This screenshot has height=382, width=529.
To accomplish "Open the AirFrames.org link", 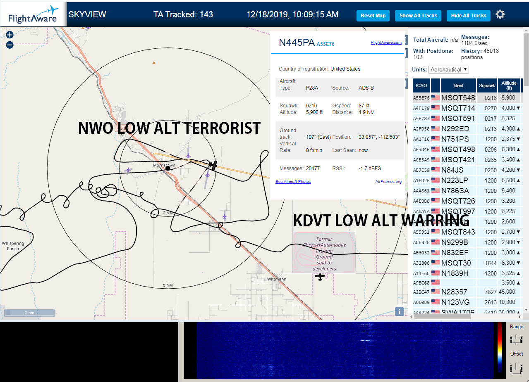I will tap(388, 182).
